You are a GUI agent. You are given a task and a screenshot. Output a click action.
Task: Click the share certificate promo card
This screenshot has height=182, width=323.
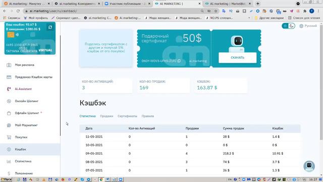coord(106,48)
